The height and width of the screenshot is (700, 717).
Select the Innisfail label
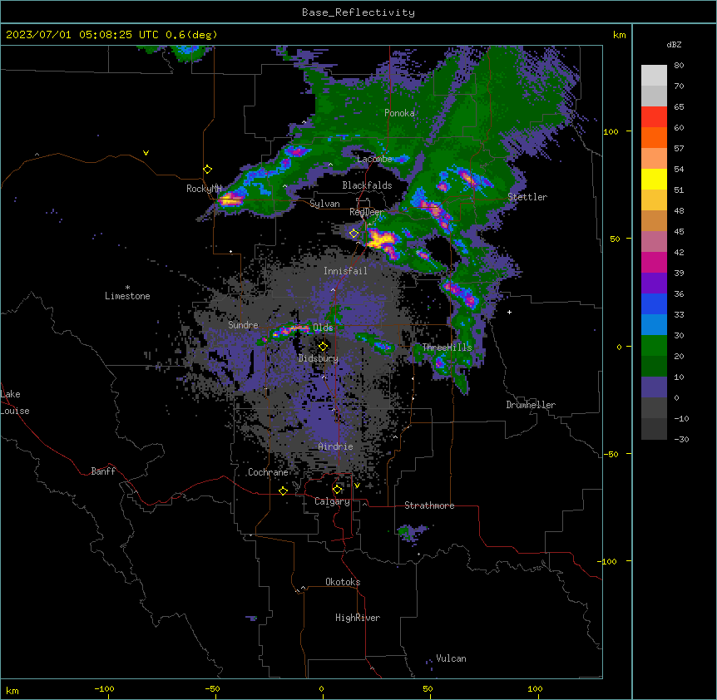click(x=345, y=271)
